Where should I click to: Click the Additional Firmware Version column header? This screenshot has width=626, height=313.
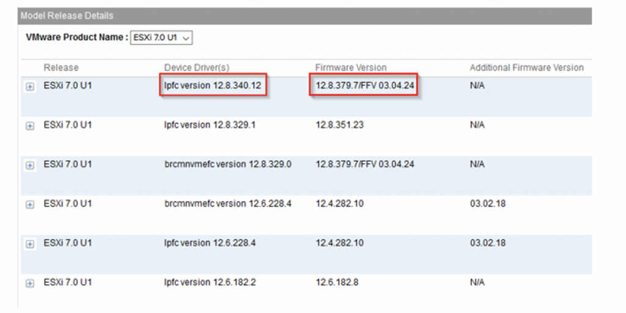[526, 67]
